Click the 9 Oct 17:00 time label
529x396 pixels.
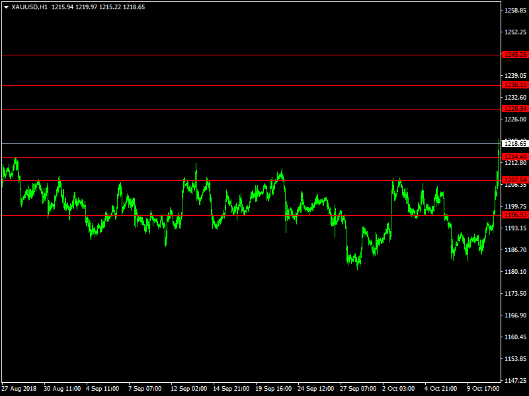coord(484,389)
